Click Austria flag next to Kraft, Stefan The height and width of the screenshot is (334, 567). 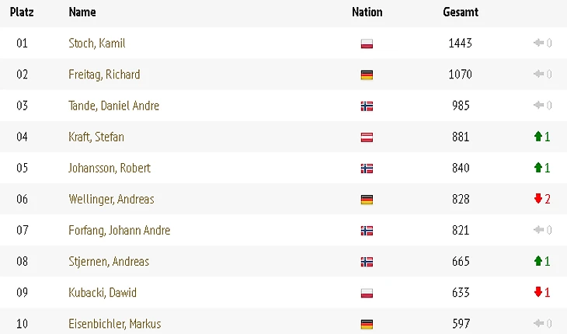(367, 137)
